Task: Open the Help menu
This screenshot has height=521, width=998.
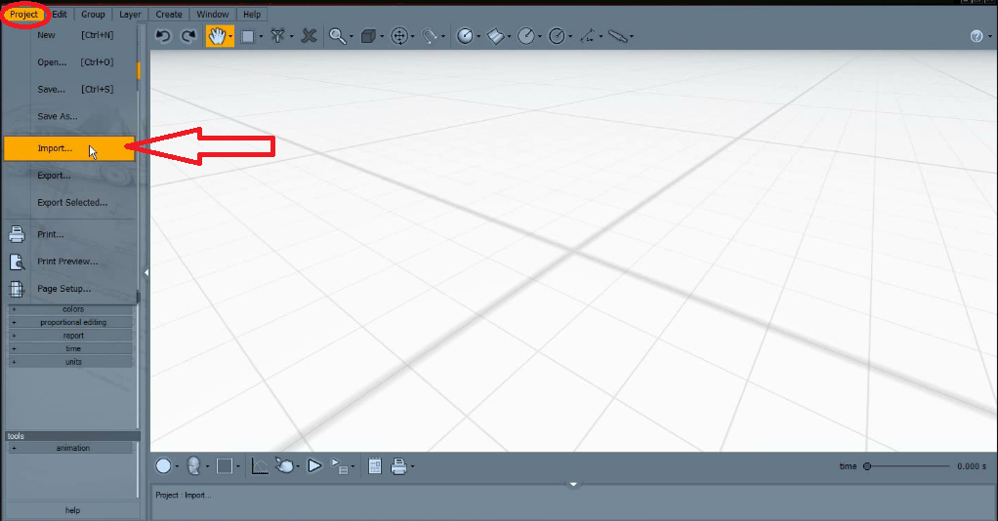Action: [252, 14]
